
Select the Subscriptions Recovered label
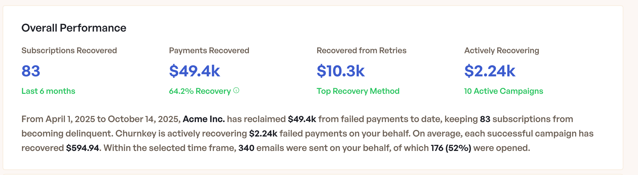[x=69, y=51]
